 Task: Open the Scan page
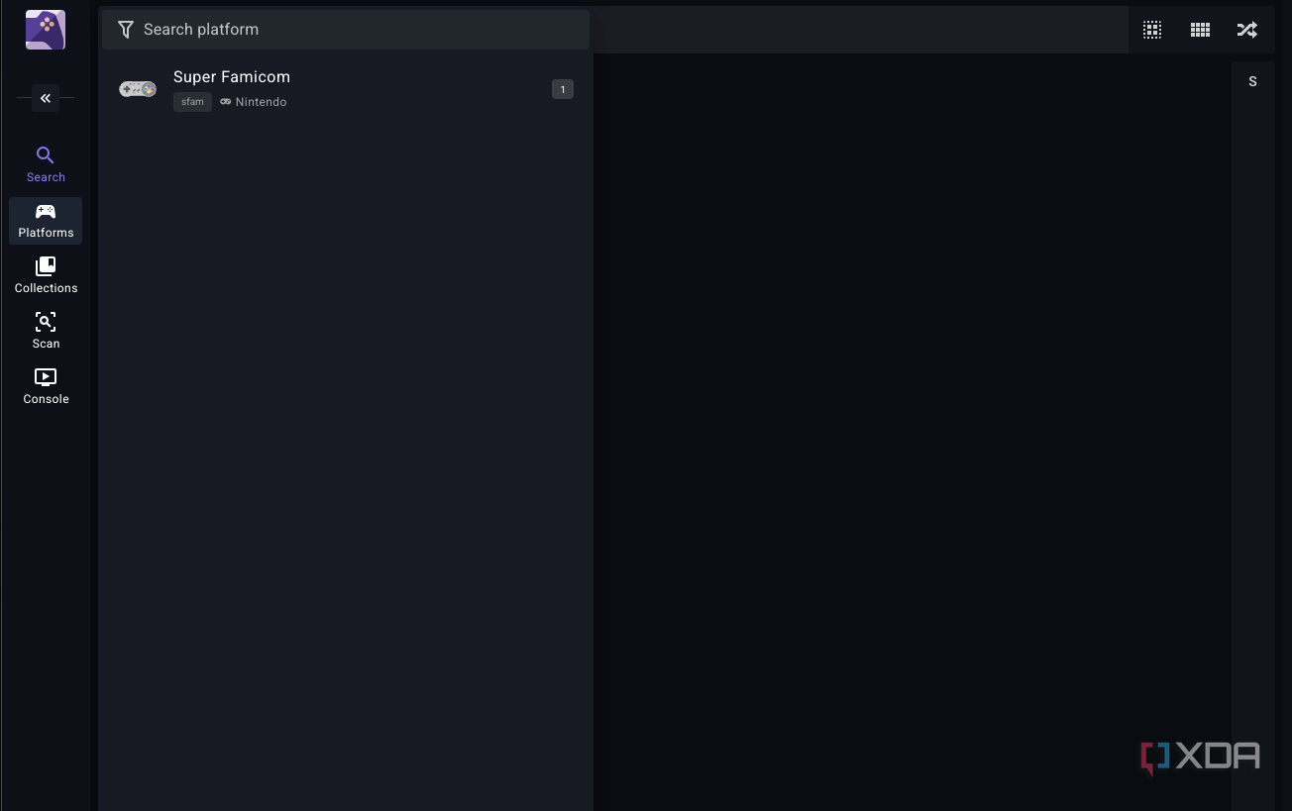coord(46,331)
